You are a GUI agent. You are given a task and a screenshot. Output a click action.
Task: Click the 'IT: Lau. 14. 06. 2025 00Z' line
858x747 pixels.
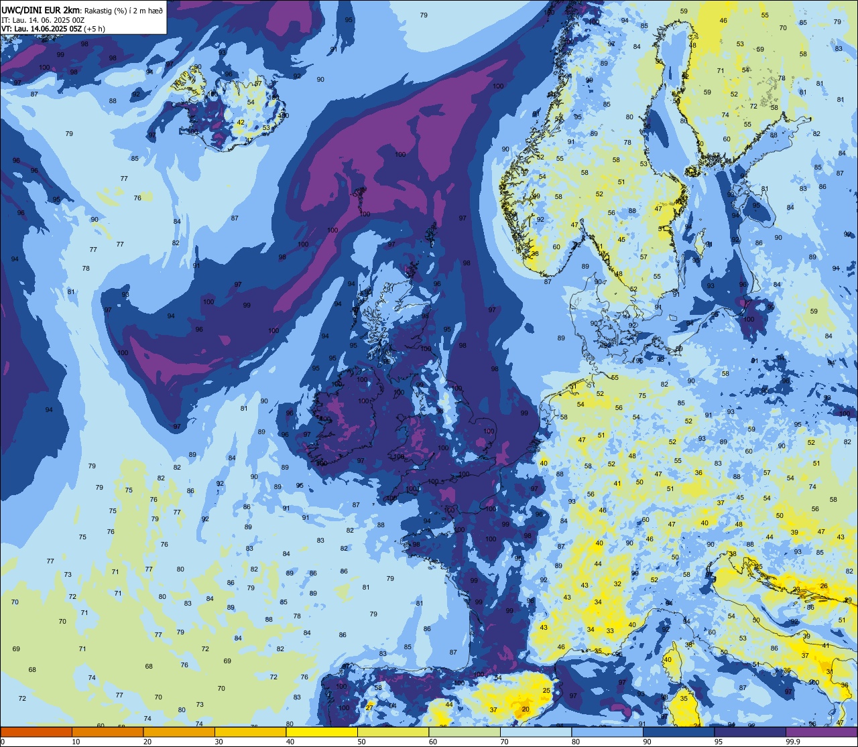click(x=43, y=19)
